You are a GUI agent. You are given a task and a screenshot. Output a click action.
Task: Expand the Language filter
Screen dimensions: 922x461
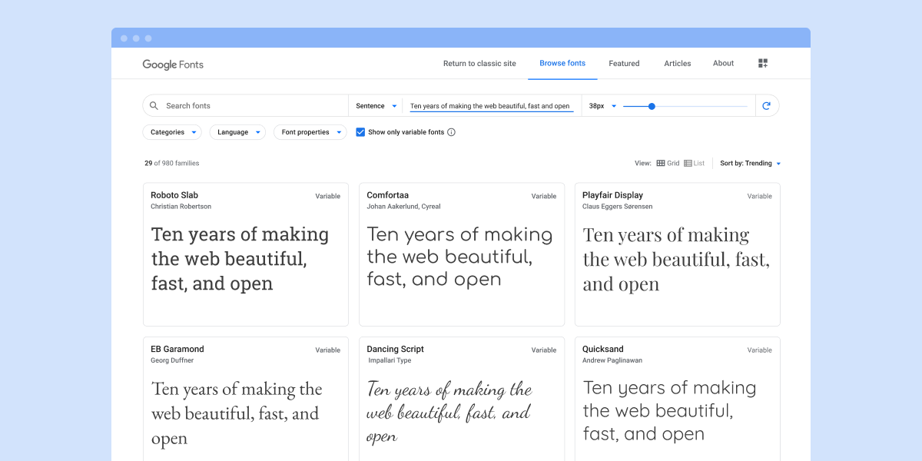(237, 132)
